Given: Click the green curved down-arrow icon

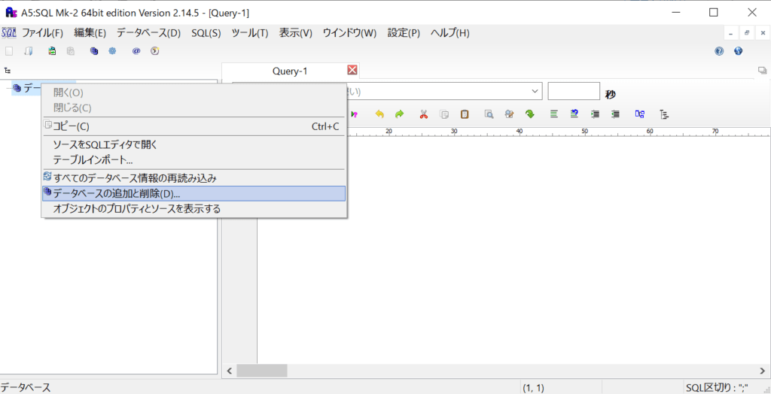Looking at the screenshot, I should pos(529,114).
